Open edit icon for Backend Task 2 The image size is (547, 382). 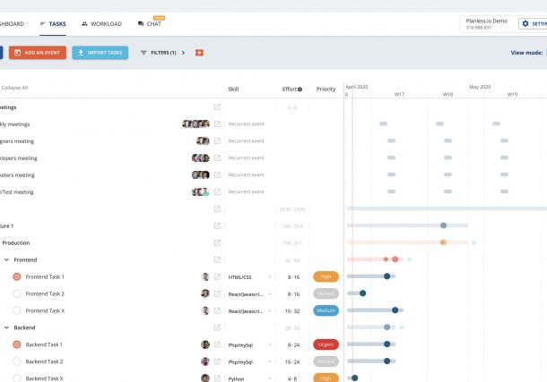tap(217, 361)
